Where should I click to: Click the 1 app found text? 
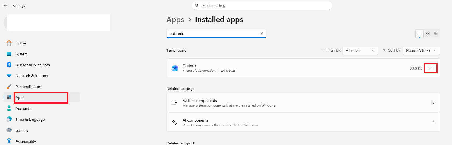176,50
